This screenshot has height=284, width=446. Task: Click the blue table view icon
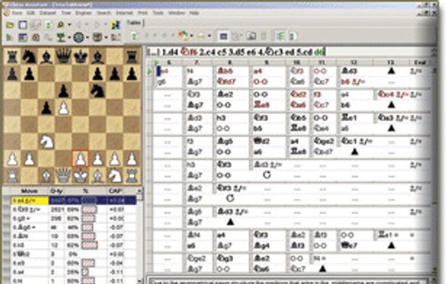(x=224, y=36)
